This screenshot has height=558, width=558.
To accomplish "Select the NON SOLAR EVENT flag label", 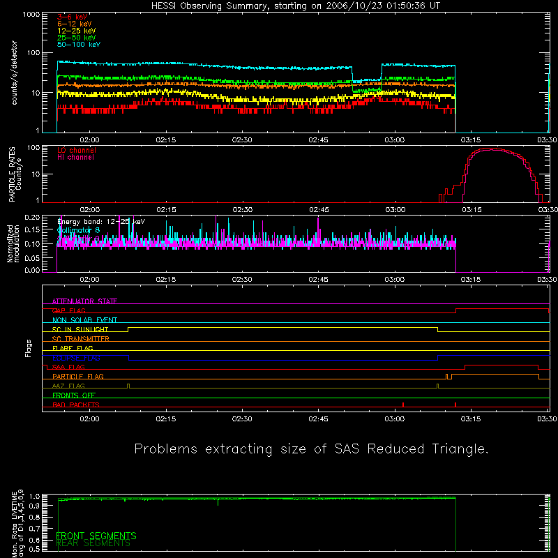I will pyautogui.click(x=84, y=320).
